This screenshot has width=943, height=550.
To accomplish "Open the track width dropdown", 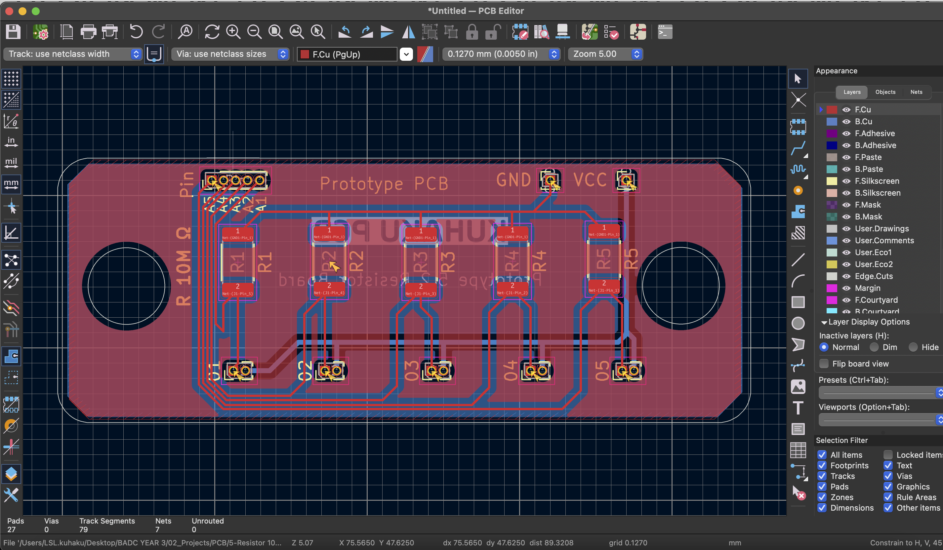I will coord(136,54).
